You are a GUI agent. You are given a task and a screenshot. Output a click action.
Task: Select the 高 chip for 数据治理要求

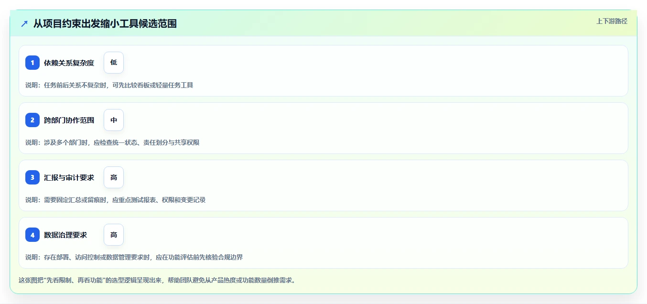(114, 235)
